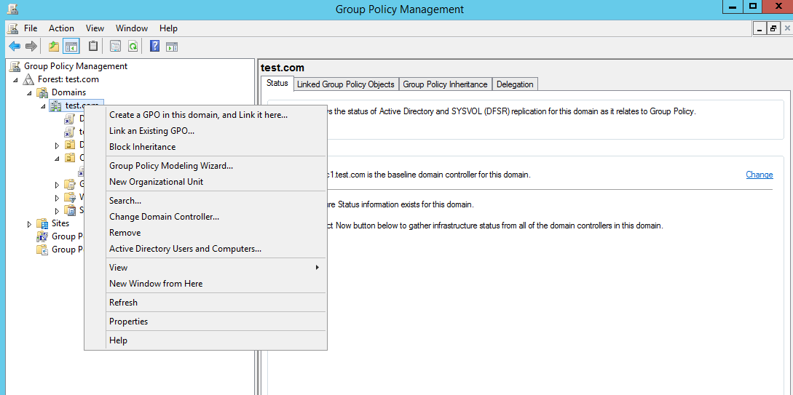Select the Sites tree label
The image size is (793, 395).
pos(60,223)
